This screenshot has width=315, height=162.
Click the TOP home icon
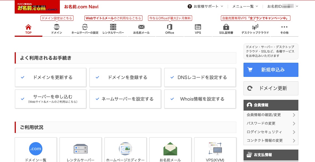28,27
